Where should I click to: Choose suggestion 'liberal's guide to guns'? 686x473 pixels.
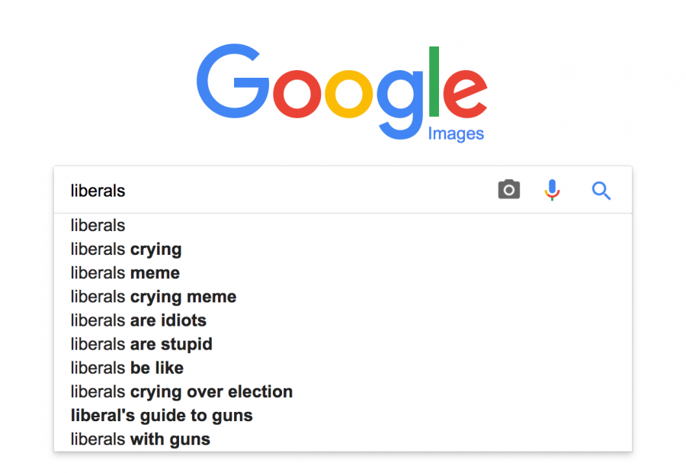coord(342,415)
